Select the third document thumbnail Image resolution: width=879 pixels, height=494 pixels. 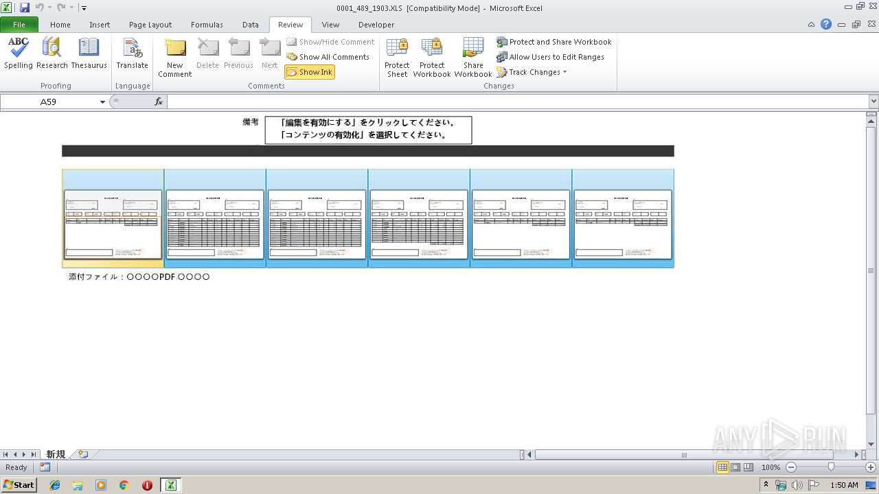point(317,218)
